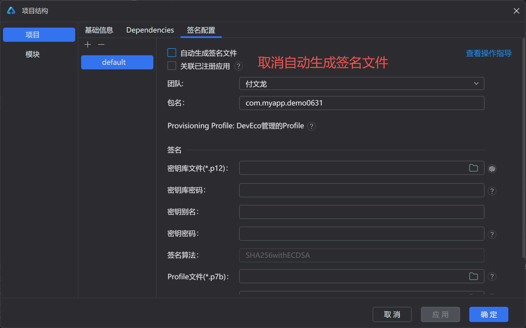Browse for keystore .p12 file folder icon
The height and width of the screenshot is (328, 526).
474,168
